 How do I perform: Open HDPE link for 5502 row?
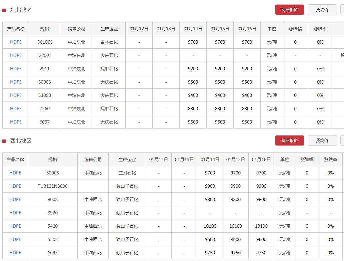(x=15, y=239)
